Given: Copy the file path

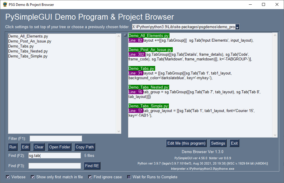Looking at the screenshot, I should 85,147.
